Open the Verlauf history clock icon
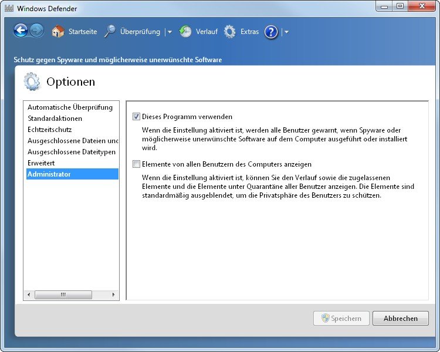 (x=185, y=32)
